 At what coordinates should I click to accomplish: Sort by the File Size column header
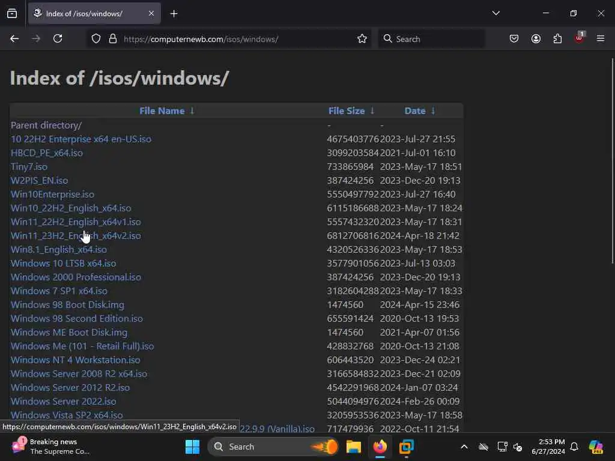click(x=347, y=111)
